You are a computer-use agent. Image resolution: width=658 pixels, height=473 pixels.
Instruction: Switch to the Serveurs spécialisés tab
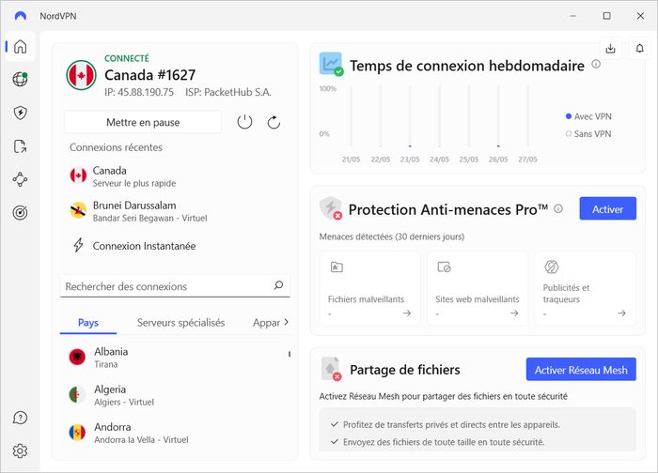tap(180, 323)
